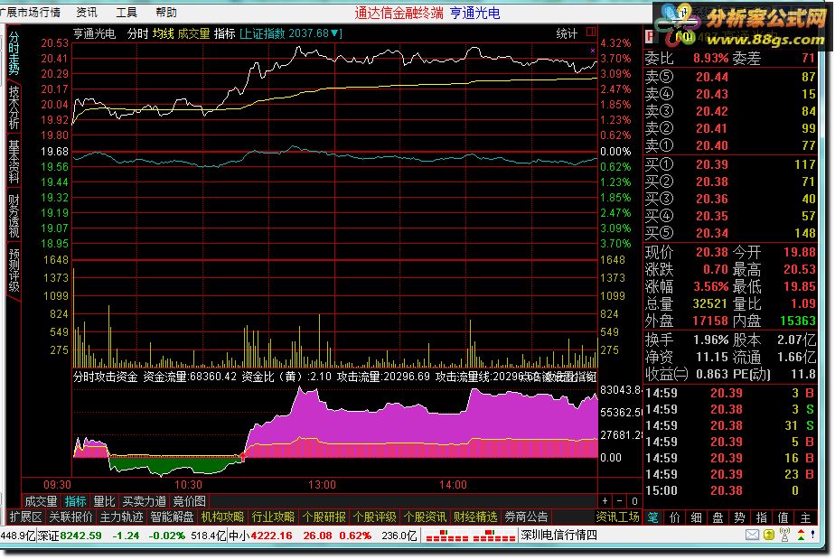Click the minus zoom button

click(619, 501)
